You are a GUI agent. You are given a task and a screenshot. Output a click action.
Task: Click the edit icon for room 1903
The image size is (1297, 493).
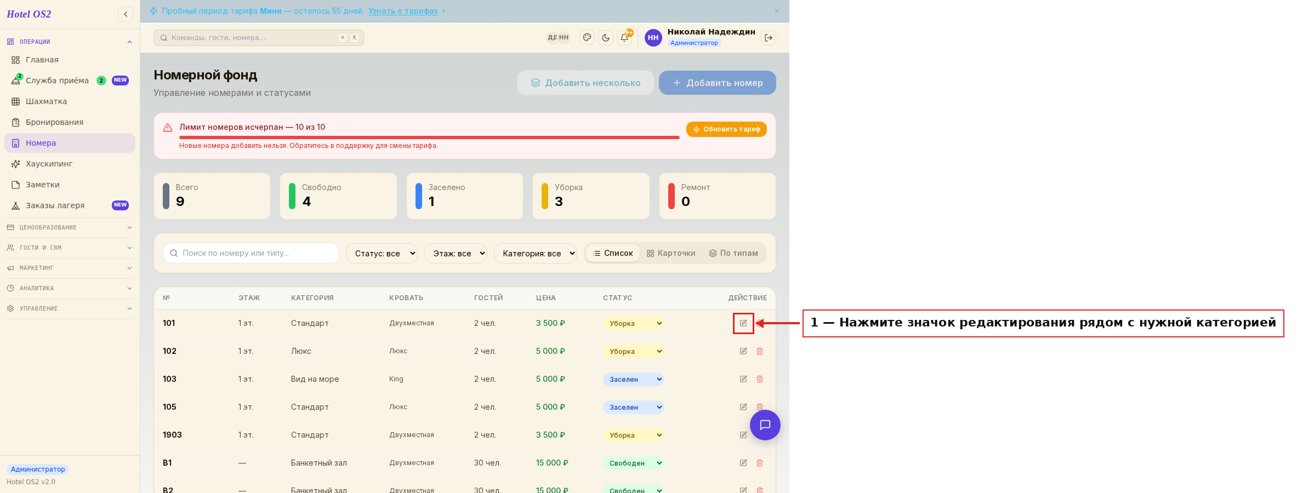pos(743,435)
